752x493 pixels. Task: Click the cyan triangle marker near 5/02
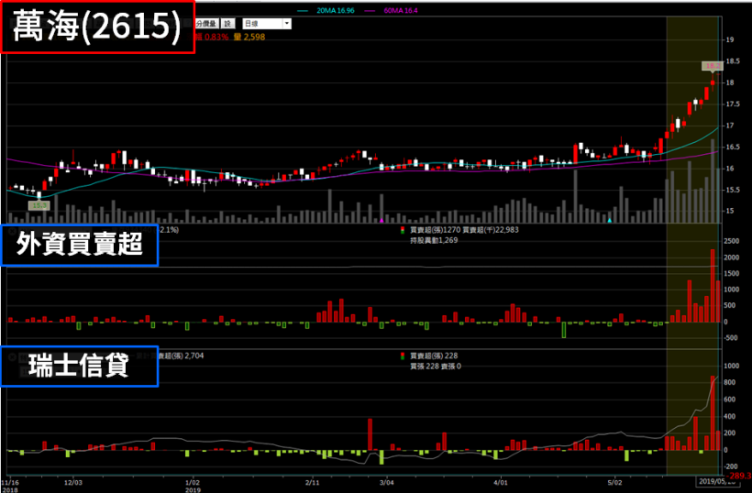610,221
